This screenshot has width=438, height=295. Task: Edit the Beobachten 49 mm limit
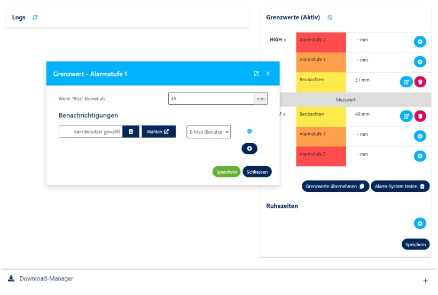(x=406, y=116)
